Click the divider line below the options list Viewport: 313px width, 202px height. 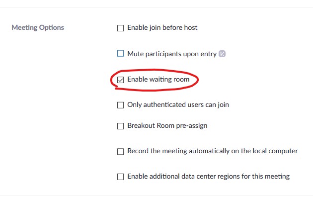click(x=156, y=196)
